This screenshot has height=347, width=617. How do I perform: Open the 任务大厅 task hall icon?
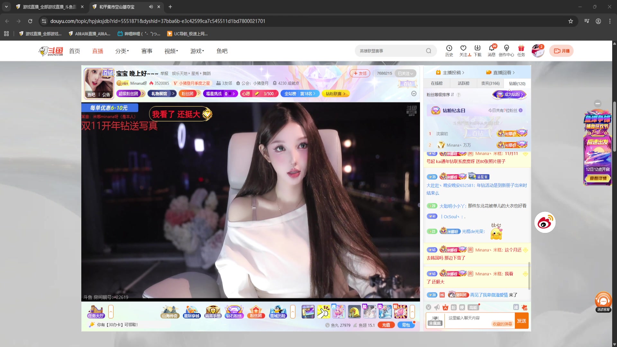[x=96, y=312]
